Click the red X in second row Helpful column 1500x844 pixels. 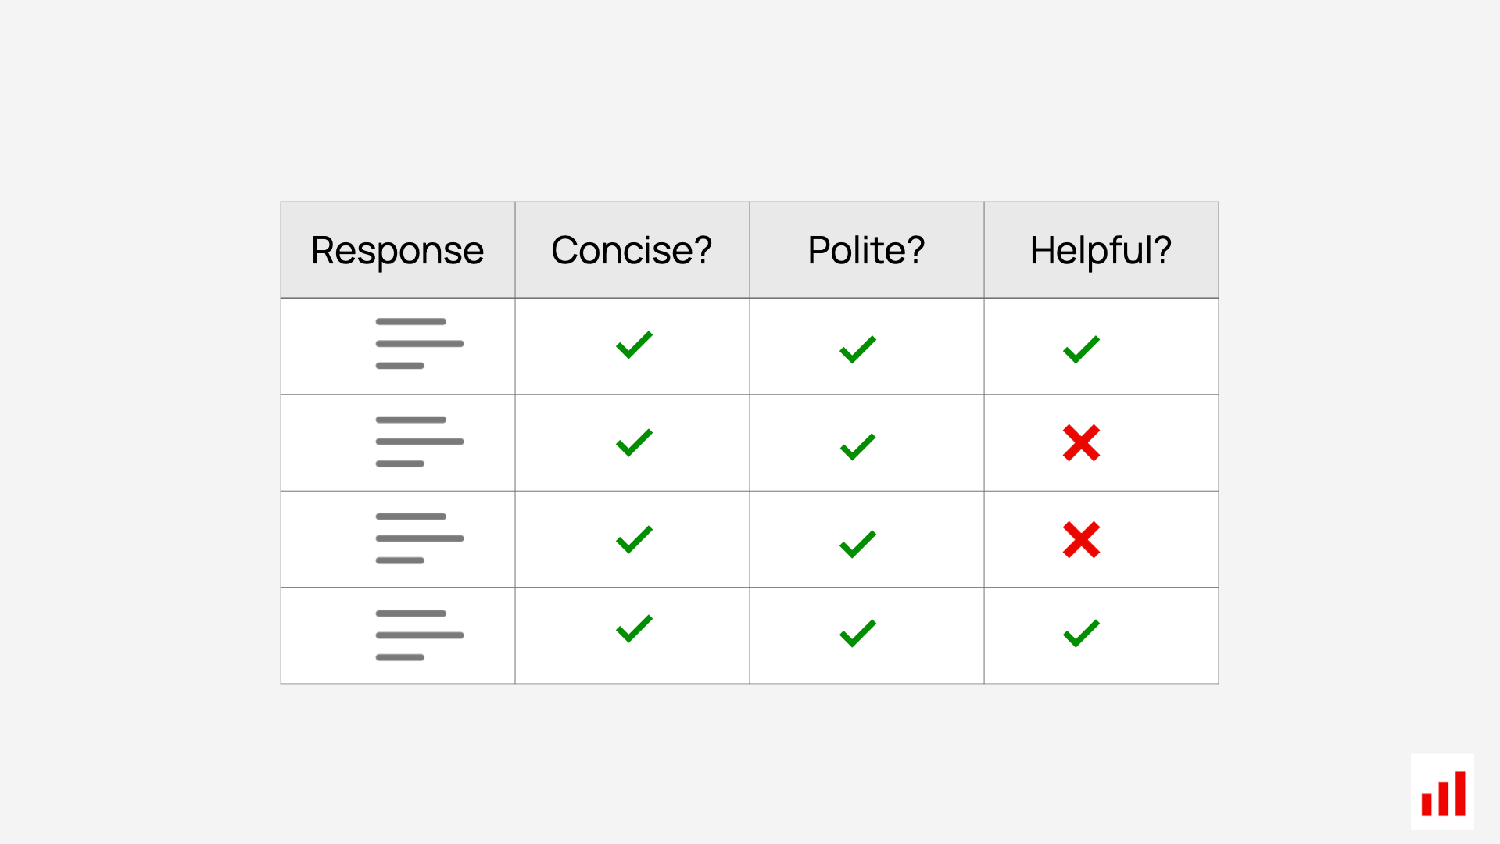point(1081,443)
